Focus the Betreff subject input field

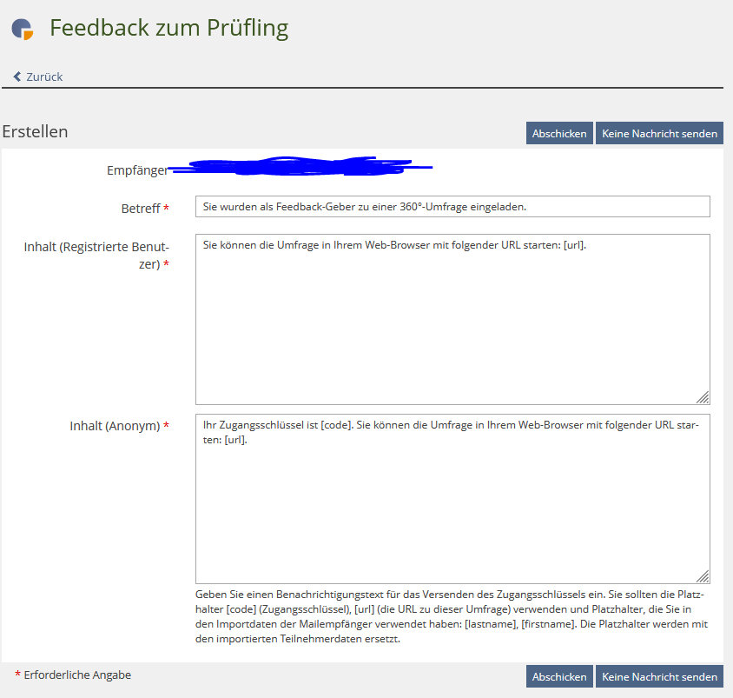[452, 206]
